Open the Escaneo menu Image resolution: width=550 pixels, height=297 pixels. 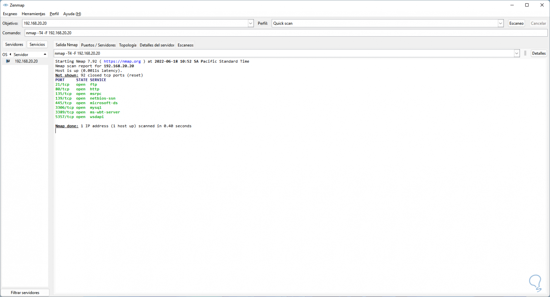pyautogui.click(x=10, y=14)
